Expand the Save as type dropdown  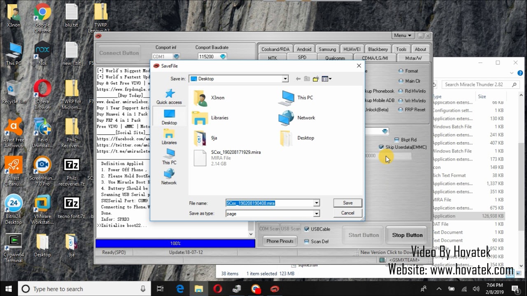click(317, 214)
